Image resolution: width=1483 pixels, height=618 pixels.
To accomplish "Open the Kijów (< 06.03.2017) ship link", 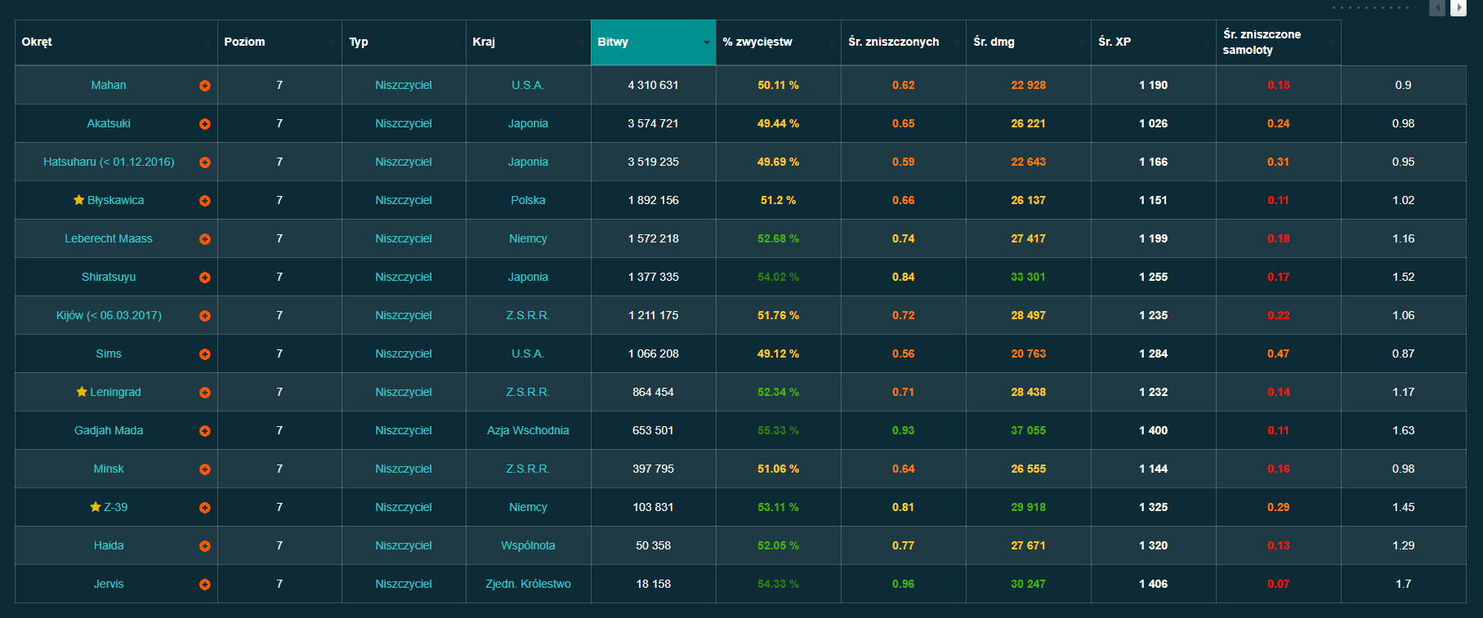I will [109, 316].
